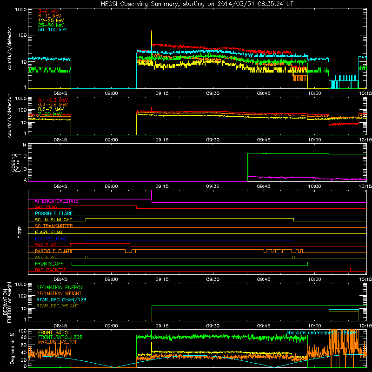The height and width of the screenshot is (372, 372).
Task: Click the MAX_DET_VS_TOT legend label
Action: pyautogui.click(x=57, y=342)
